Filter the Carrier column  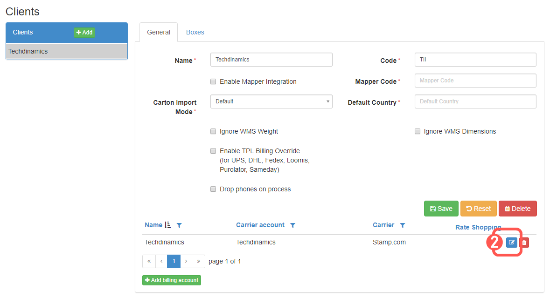[403, 225]
